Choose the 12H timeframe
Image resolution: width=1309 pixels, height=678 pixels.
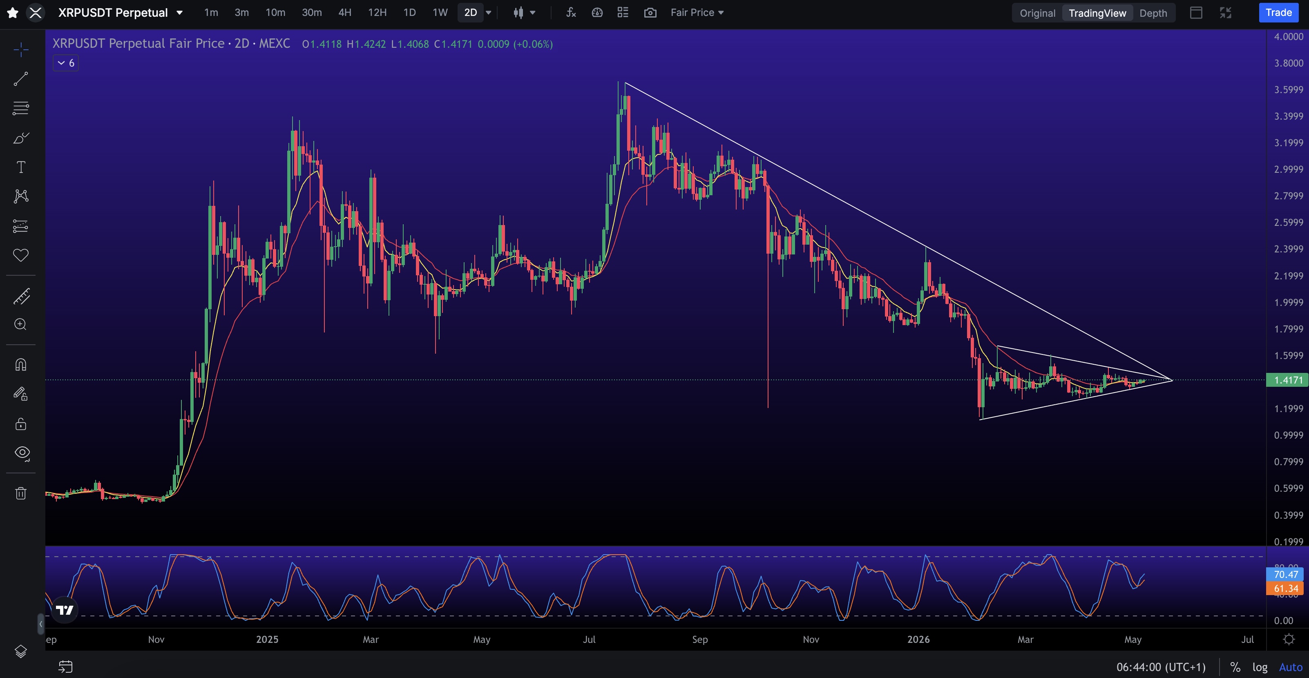(x=378, y=13)
